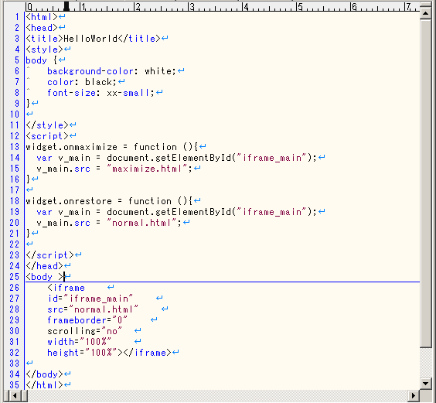Click the widget.onrestore text on line 18

click(69, 201)
